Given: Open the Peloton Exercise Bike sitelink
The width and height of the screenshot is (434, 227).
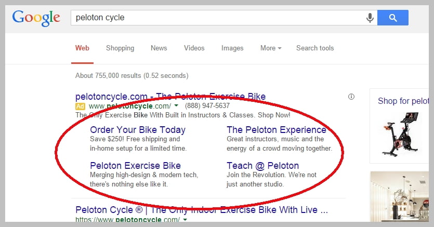Looking at the screenshot, I should coord(135,166).
